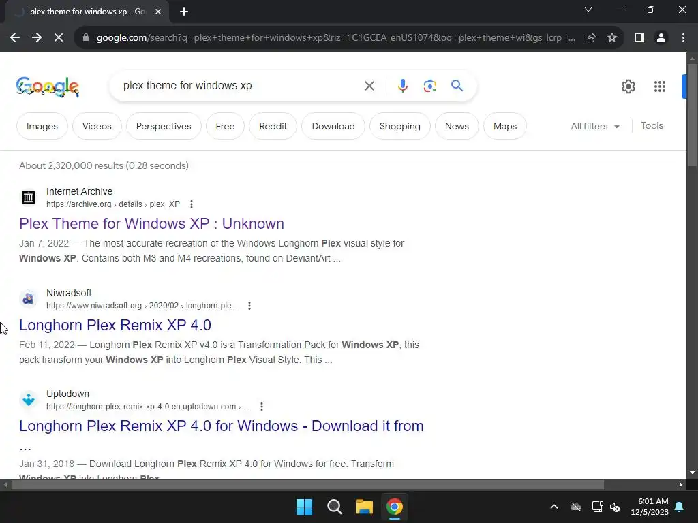
Task: Click the scroll right arrow
Action: coord(681,485)
